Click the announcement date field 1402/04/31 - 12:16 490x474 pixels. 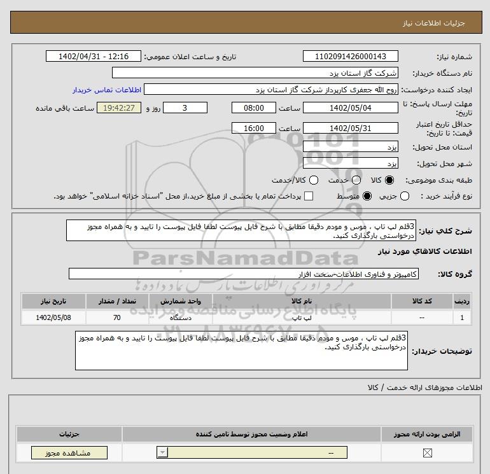[x=94, y=57]
